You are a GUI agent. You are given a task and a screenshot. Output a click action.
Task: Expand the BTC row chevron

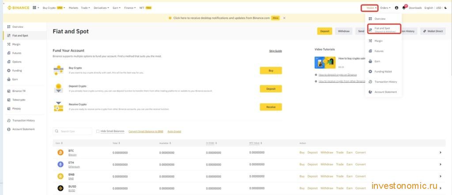pos(440,152)
